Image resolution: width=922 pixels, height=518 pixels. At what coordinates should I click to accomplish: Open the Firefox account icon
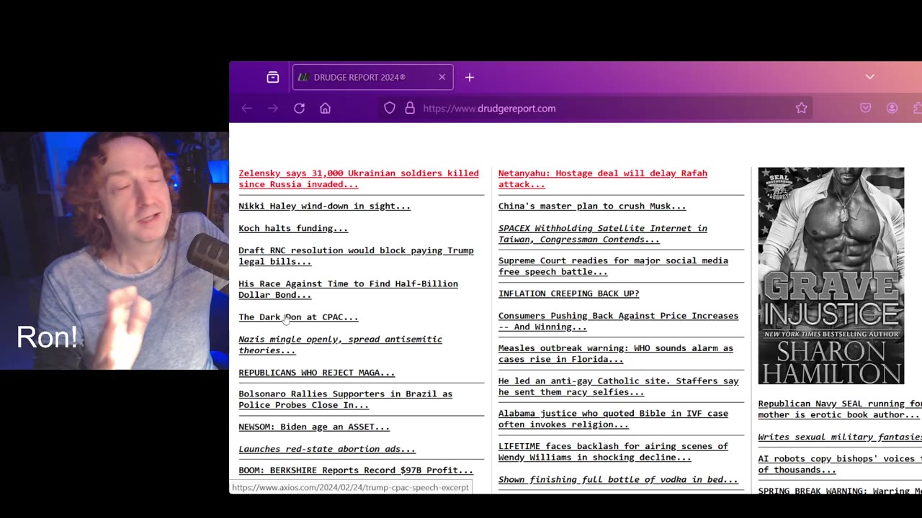pos(892,108)
